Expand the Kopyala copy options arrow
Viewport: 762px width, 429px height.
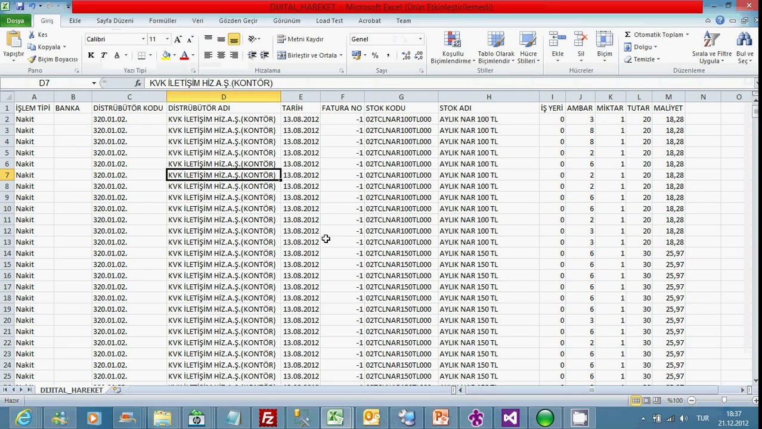(x=64, y=47)
